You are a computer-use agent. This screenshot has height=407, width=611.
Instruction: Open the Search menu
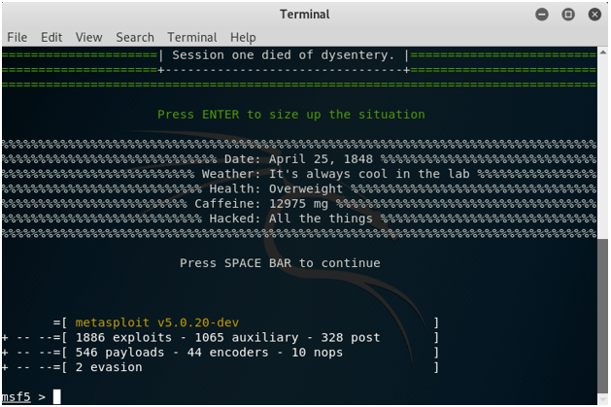135,37
